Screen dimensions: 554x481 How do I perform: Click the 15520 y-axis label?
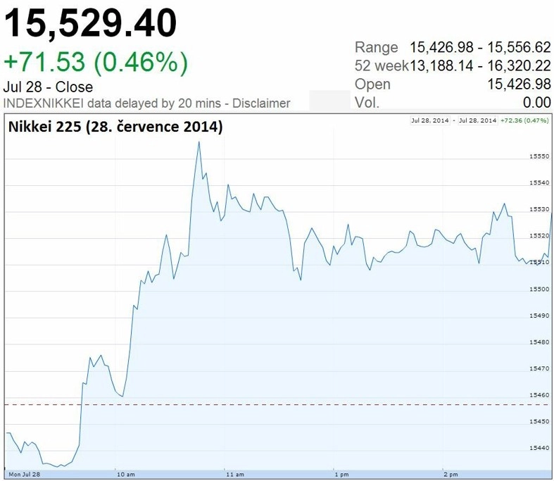tap(539, 236)
